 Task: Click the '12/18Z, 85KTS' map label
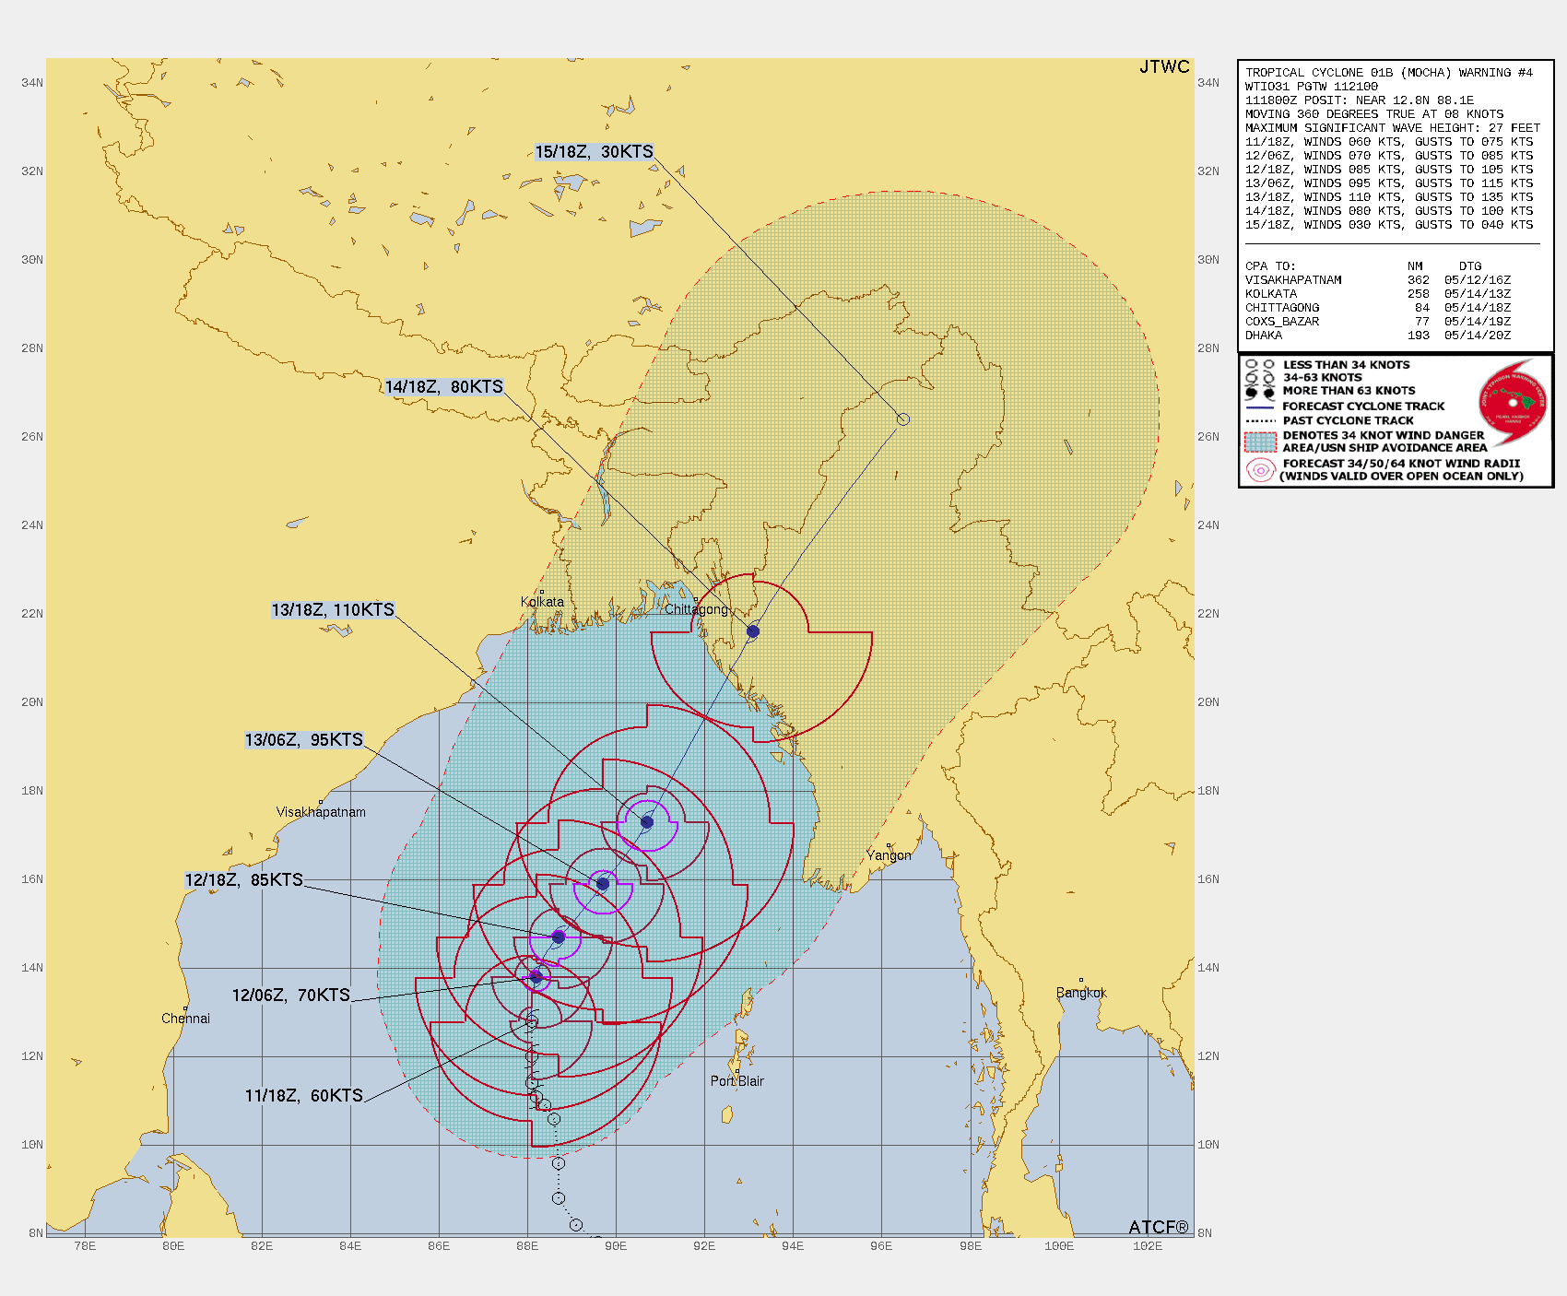click(x=244, y=880)
